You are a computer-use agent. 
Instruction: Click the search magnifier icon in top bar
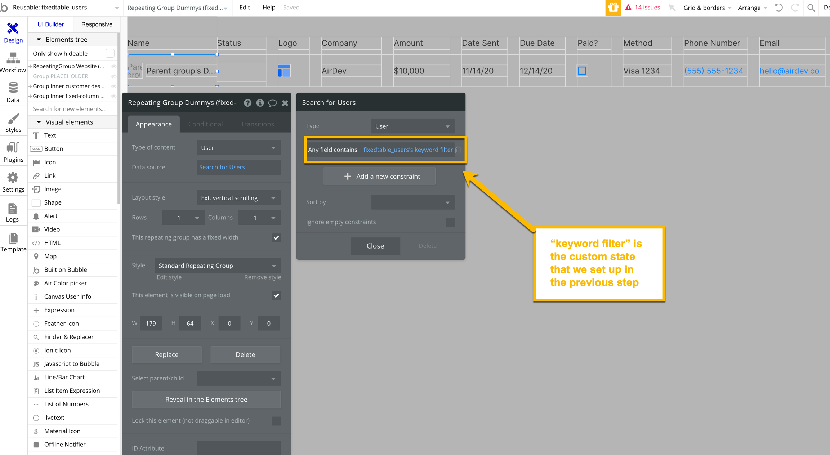click(811, 8)
